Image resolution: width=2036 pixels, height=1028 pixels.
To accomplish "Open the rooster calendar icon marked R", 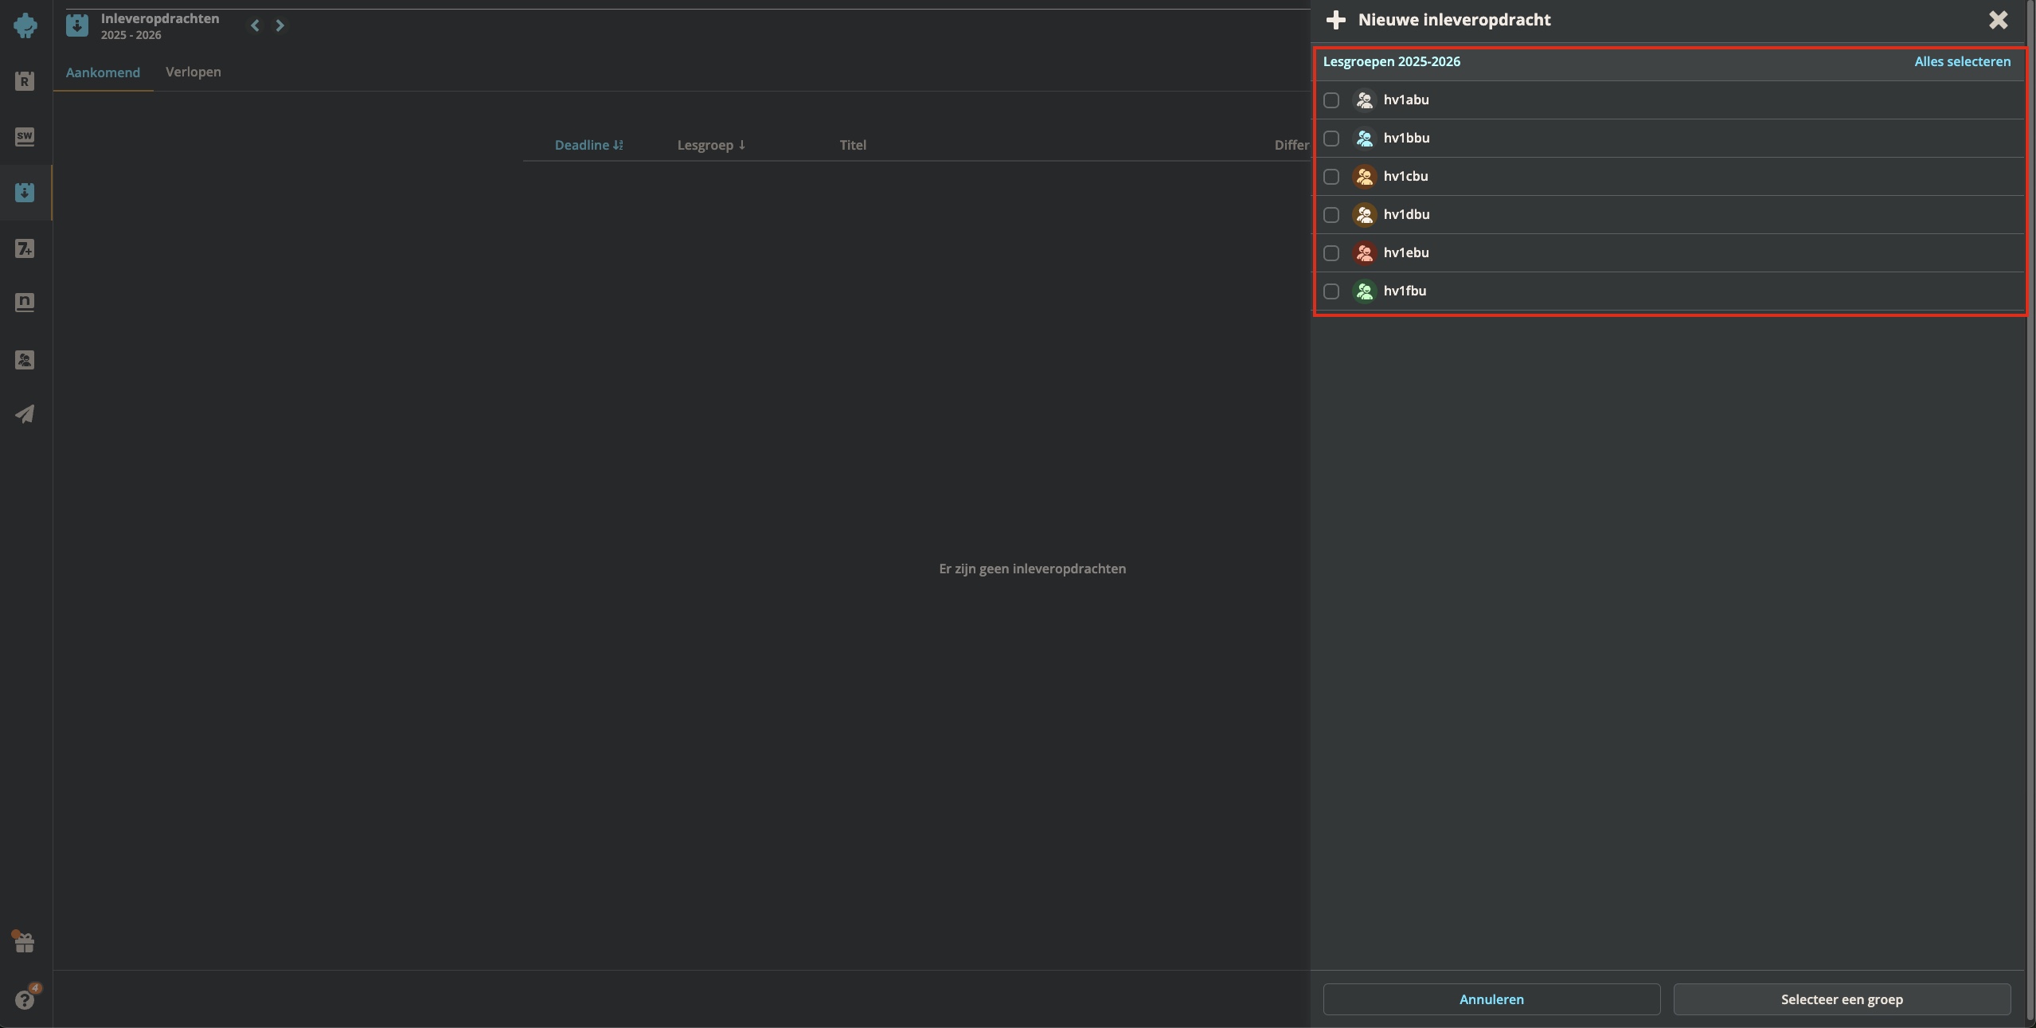I will click(25, 80).
